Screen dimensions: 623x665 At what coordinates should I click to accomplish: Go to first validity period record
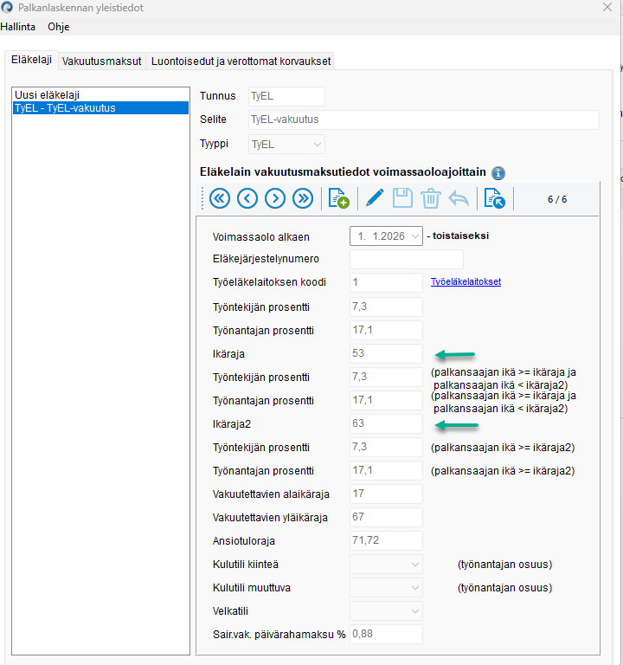point(220,198)
